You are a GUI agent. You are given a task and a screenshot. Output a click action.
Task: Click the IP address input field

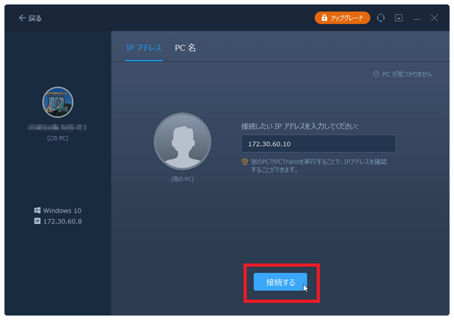318,143
